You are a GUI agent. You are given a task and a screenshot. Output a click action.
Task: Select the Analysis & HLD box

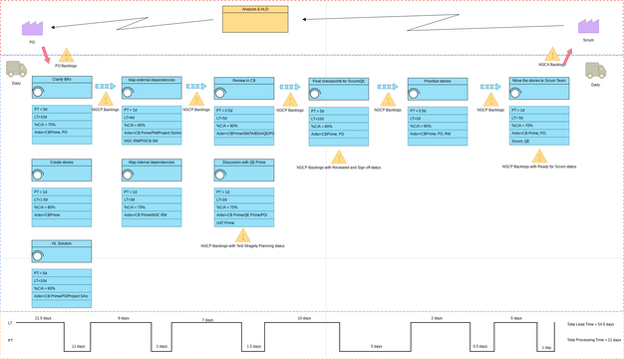[255, 19]
